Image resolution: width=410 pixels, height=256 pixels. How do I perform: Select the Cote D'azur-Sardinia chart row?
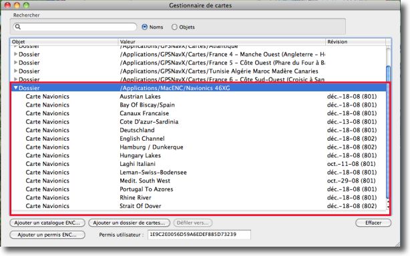click(x=199, y=121)
